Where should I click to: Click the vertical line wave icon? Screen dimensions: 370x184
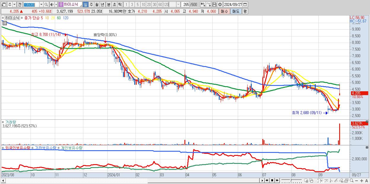[331, 180]
